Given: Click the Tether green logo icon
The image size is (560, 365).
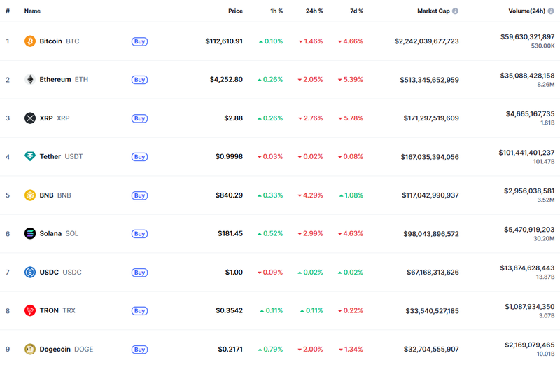Looking at the screenshot, I should tap(30, 157).
